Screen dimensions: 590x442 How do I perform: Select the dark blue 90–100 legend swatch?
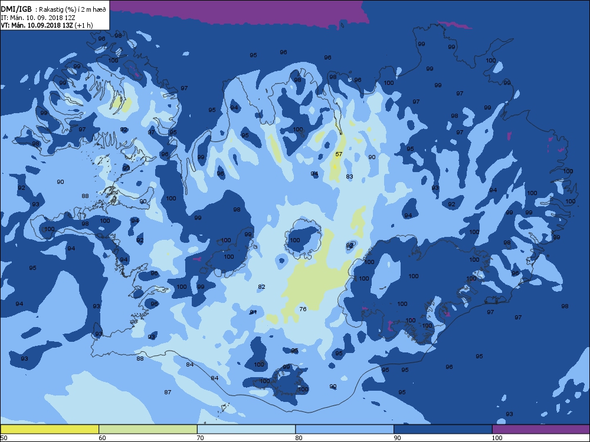click(x=443, y=429)
